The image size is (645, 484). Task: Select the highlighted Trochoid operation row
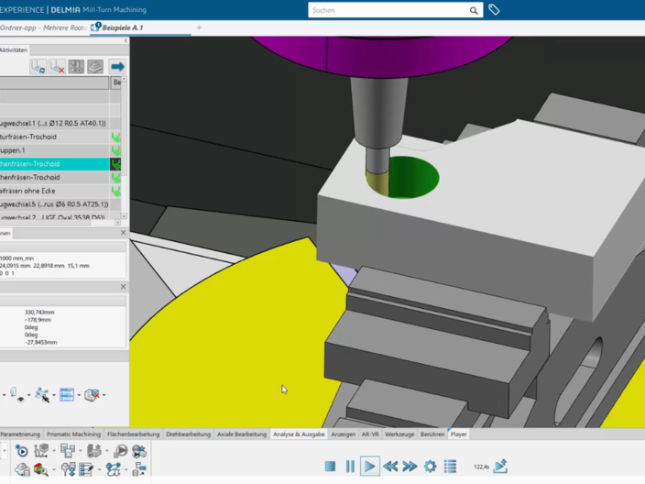tap(55, 164)
